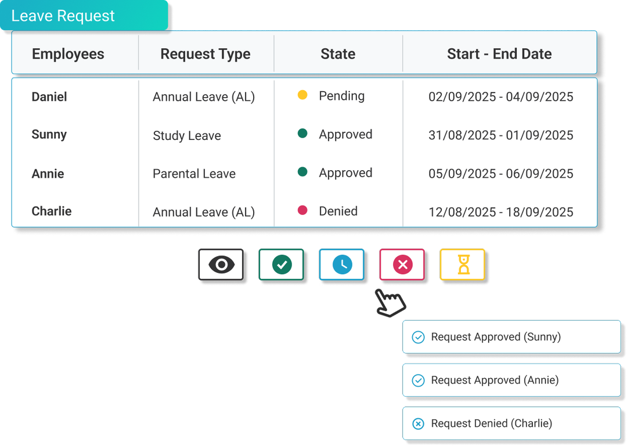
Task: Open Sunny's Study Leave request
Action: (187, 136)
